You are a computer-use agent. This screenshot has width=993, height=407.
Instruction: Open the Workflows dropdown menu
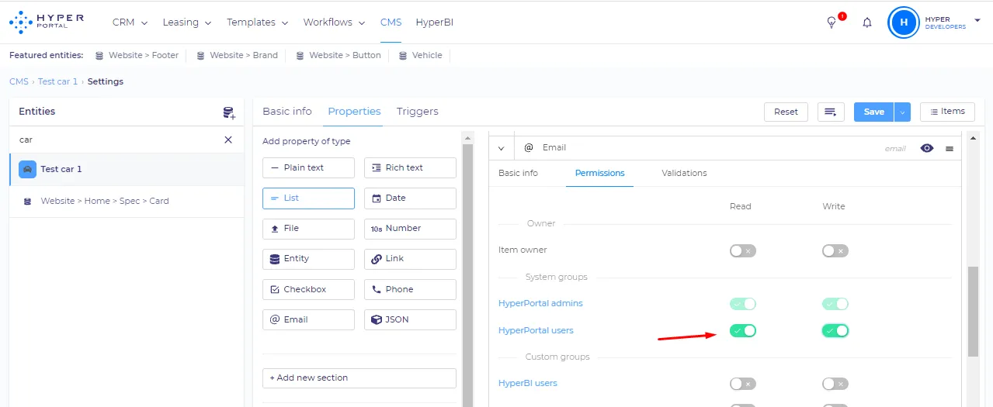point(335,22)
